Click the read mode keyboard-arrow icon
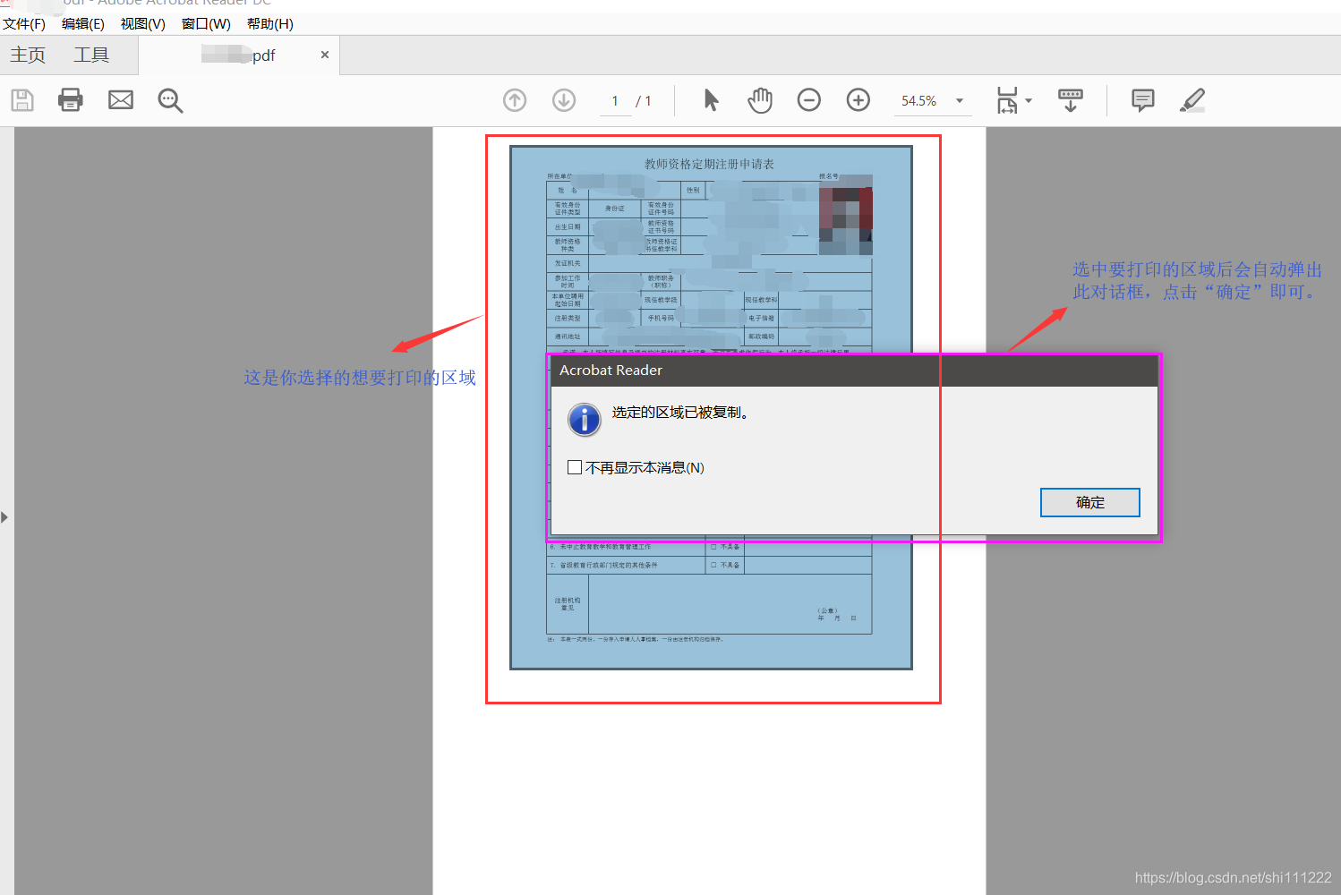This screenshot has height=895, width=1341. coord(1071,100)
